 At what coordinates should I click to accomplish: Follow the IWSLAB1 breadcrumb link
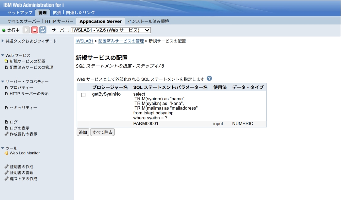click(x=84, y=41)
